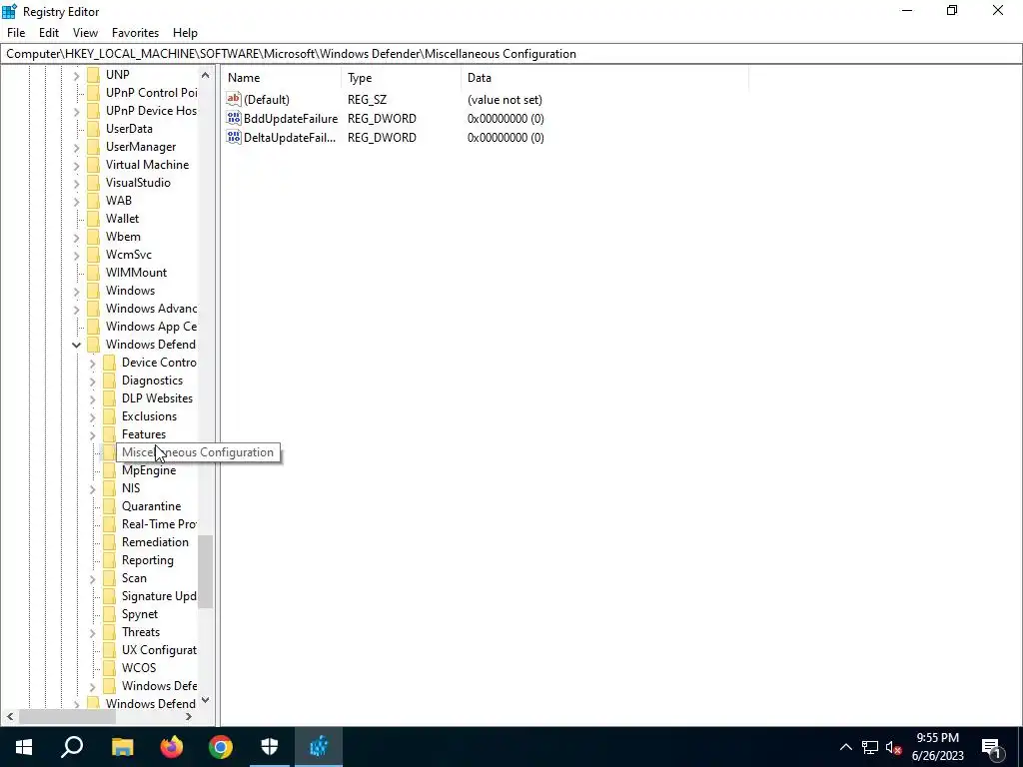Screen dimensions: 1023x767
Task: Select the WcmSvc key
Action: (x=129, y=255)
